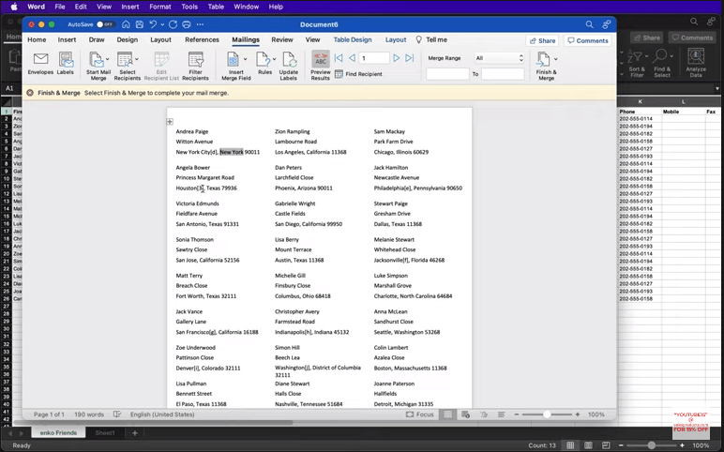724x452 pixels.
Task: Toggle the AutoSave switch
Action: 105,24
